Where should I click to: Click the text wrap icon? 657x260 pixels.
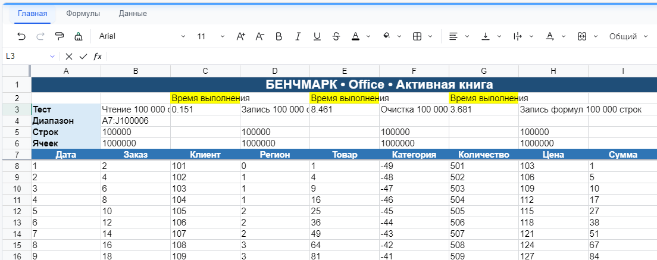518,36
